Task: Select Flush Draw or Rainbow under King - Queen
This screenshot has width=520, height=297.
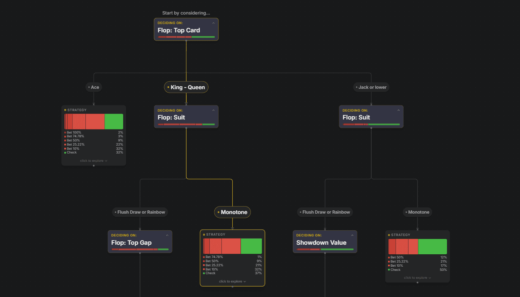Action: tap(140, 212)
